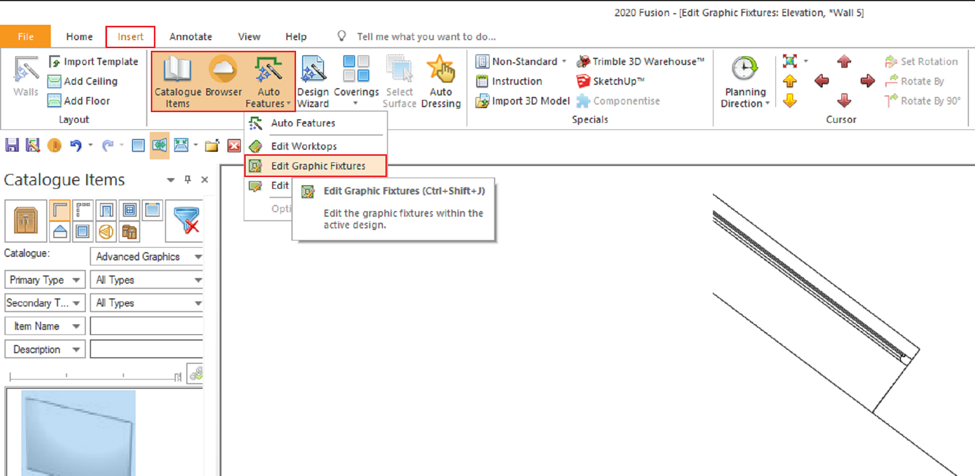
Task: Toggle the wall items filter button
Action: (60, 210)
